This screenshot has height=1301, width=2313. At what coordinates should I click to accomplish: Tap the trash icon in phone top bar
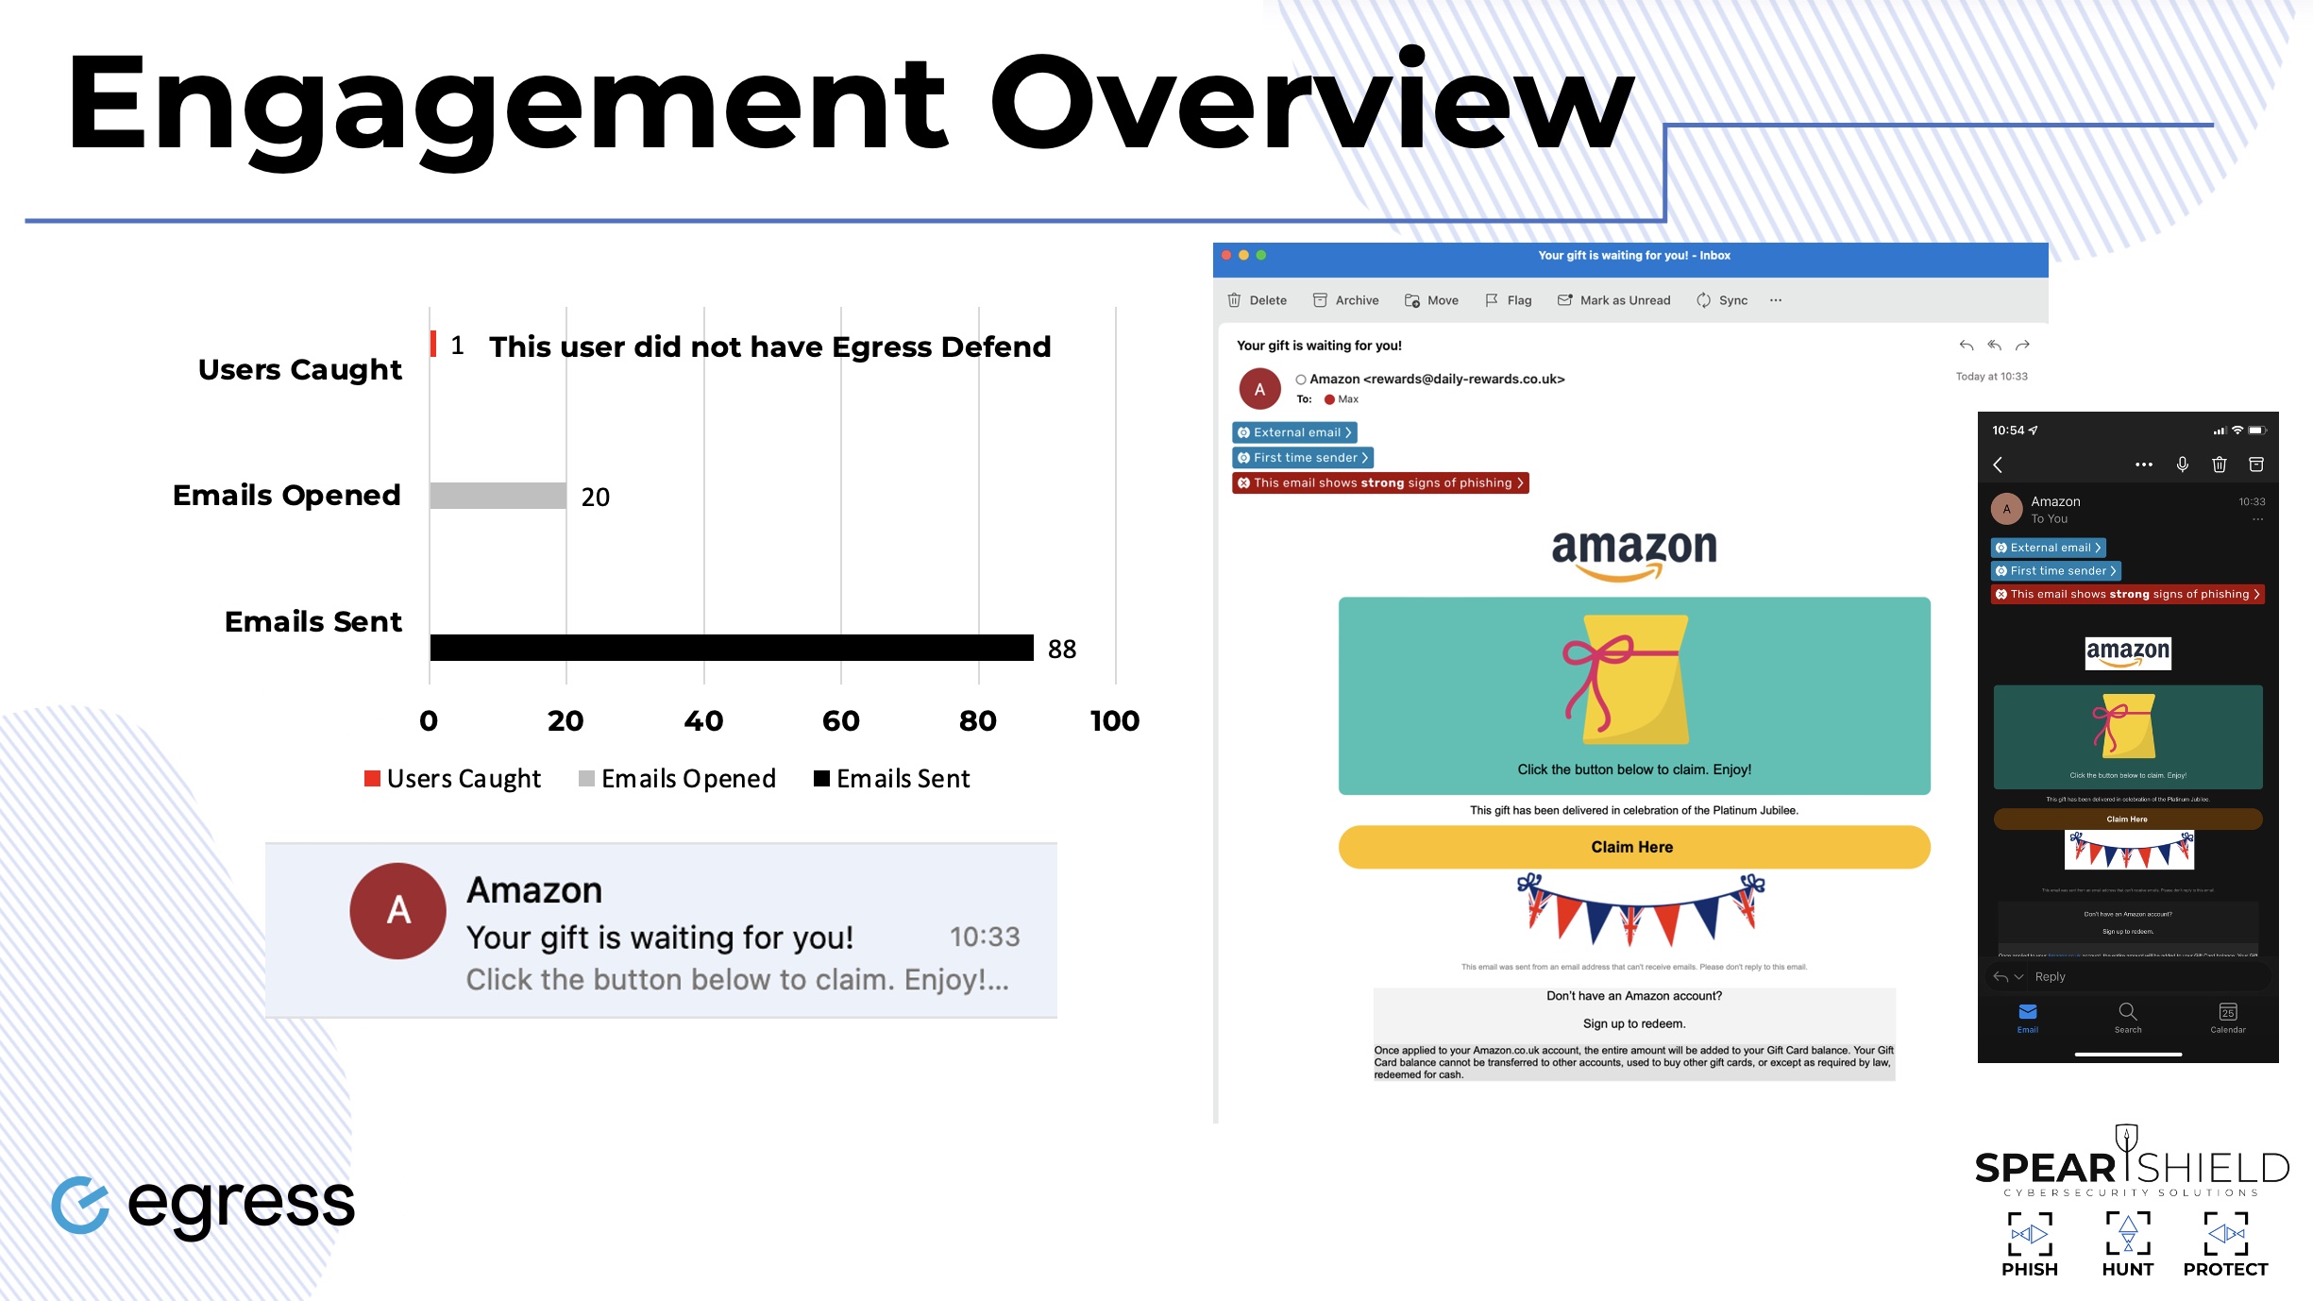[x=2220, y=465]
